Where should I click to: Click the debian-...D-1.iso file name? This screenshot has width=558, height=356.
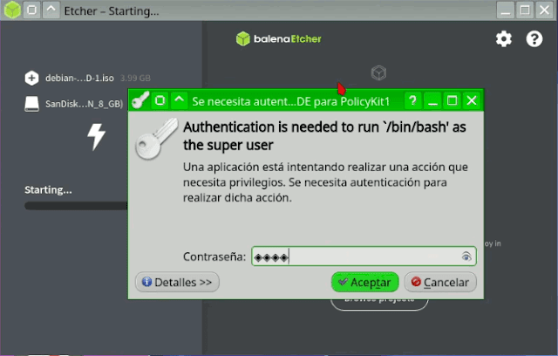click(79, 78)
